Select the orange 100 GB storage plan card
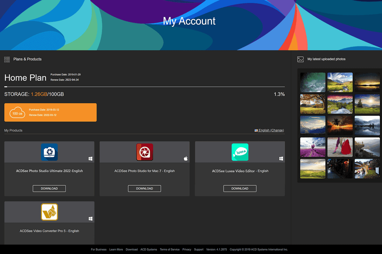The width and height of the screenshot is (382, 254). tap(50, 112)
